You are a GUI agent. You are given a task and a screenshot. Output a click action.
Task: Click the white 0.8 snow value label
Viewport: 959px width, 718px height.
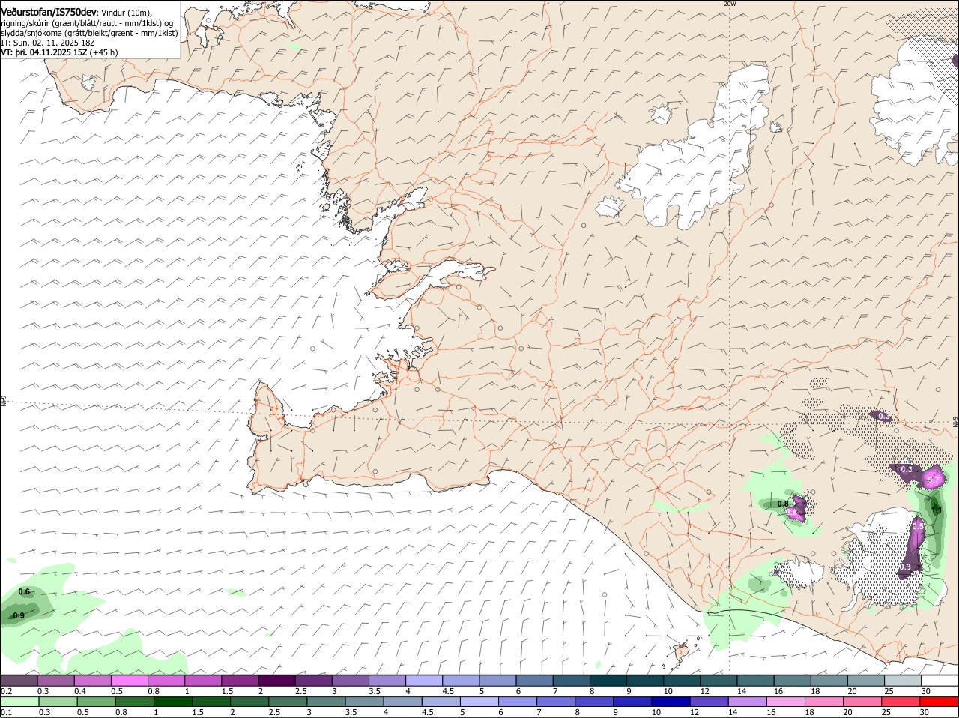[x=793, y=512]
